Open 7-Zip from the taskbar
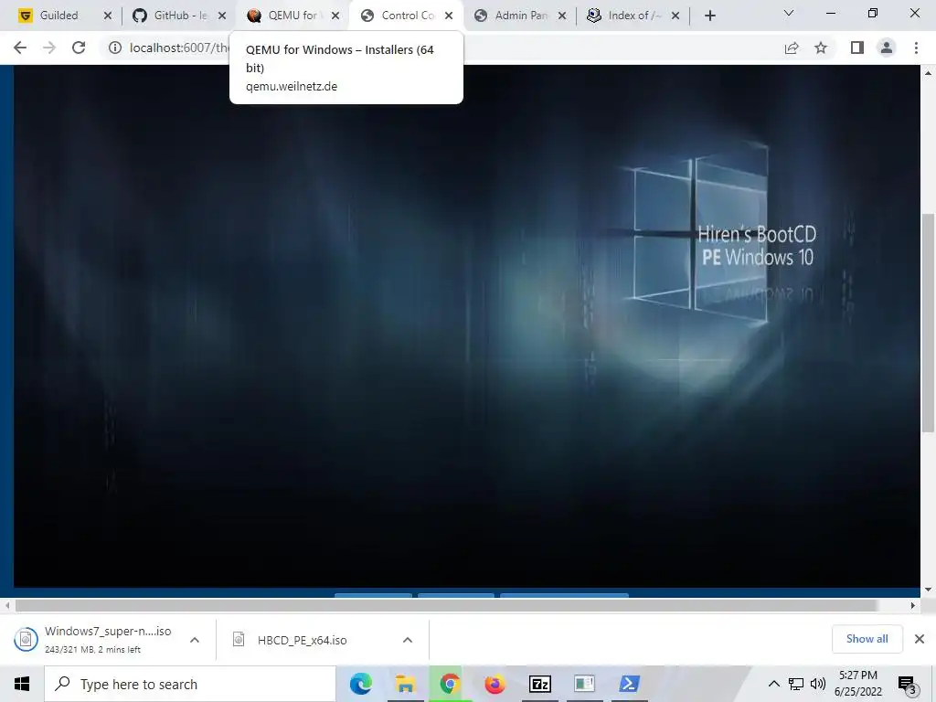Viewport: 936px width, 702px height. 539,684
